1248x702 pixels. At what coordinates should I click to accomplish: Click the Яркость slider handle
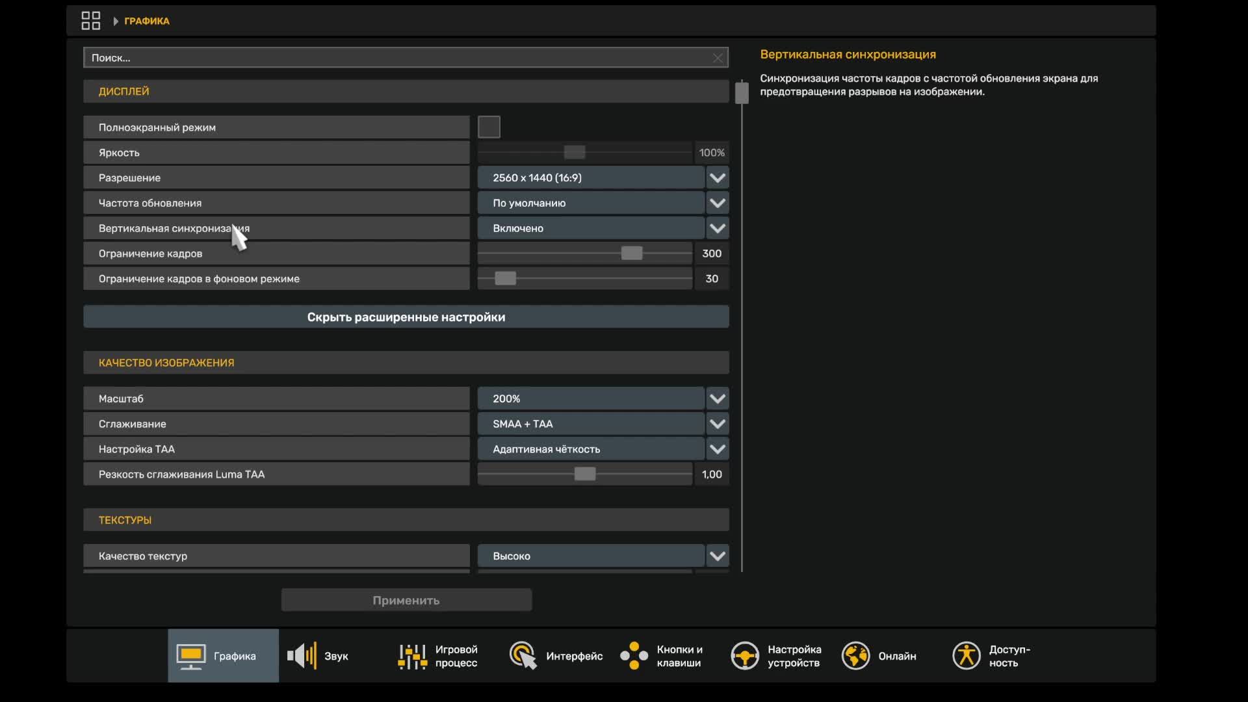[x=575, y=152]
